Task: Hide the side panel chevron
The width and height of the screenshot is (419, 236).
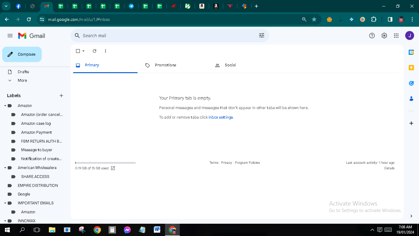Action: (411, 216)
